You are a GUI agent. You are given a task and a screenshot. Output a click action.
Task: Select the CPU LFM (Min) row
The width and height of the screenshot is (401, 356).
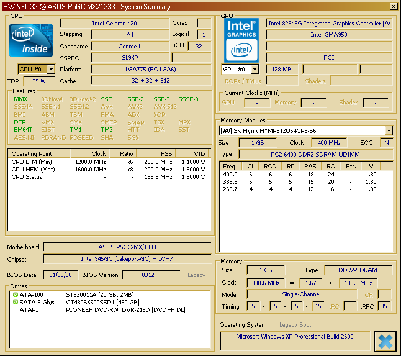point(108,162)
